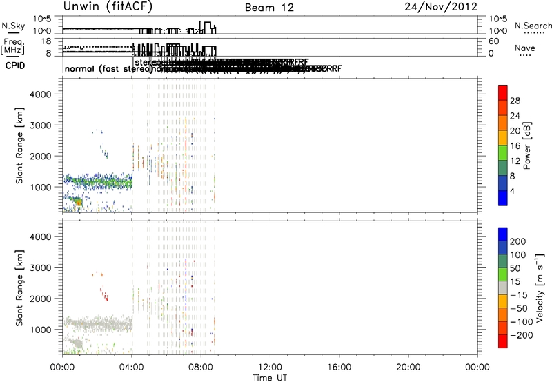The image size is (552, 382).
Task: Click the '28' power colorbar tick value
Action: click(515, 101)
